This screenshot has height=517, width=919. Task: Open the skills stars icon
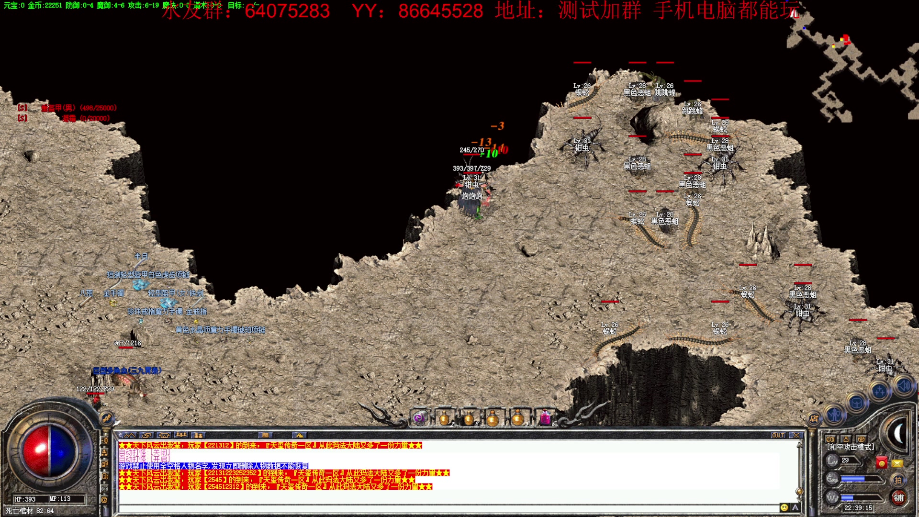pos(880,392)
